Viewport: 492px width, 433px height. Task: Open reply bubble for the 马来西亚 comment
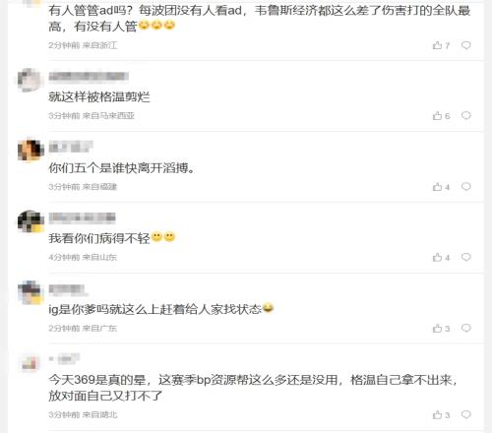point(466,115)
